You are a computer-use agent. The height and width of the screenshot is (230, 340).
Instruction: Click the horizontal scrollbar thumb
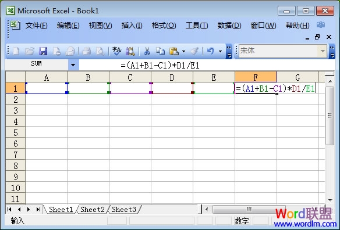click(x=249, y=209)
